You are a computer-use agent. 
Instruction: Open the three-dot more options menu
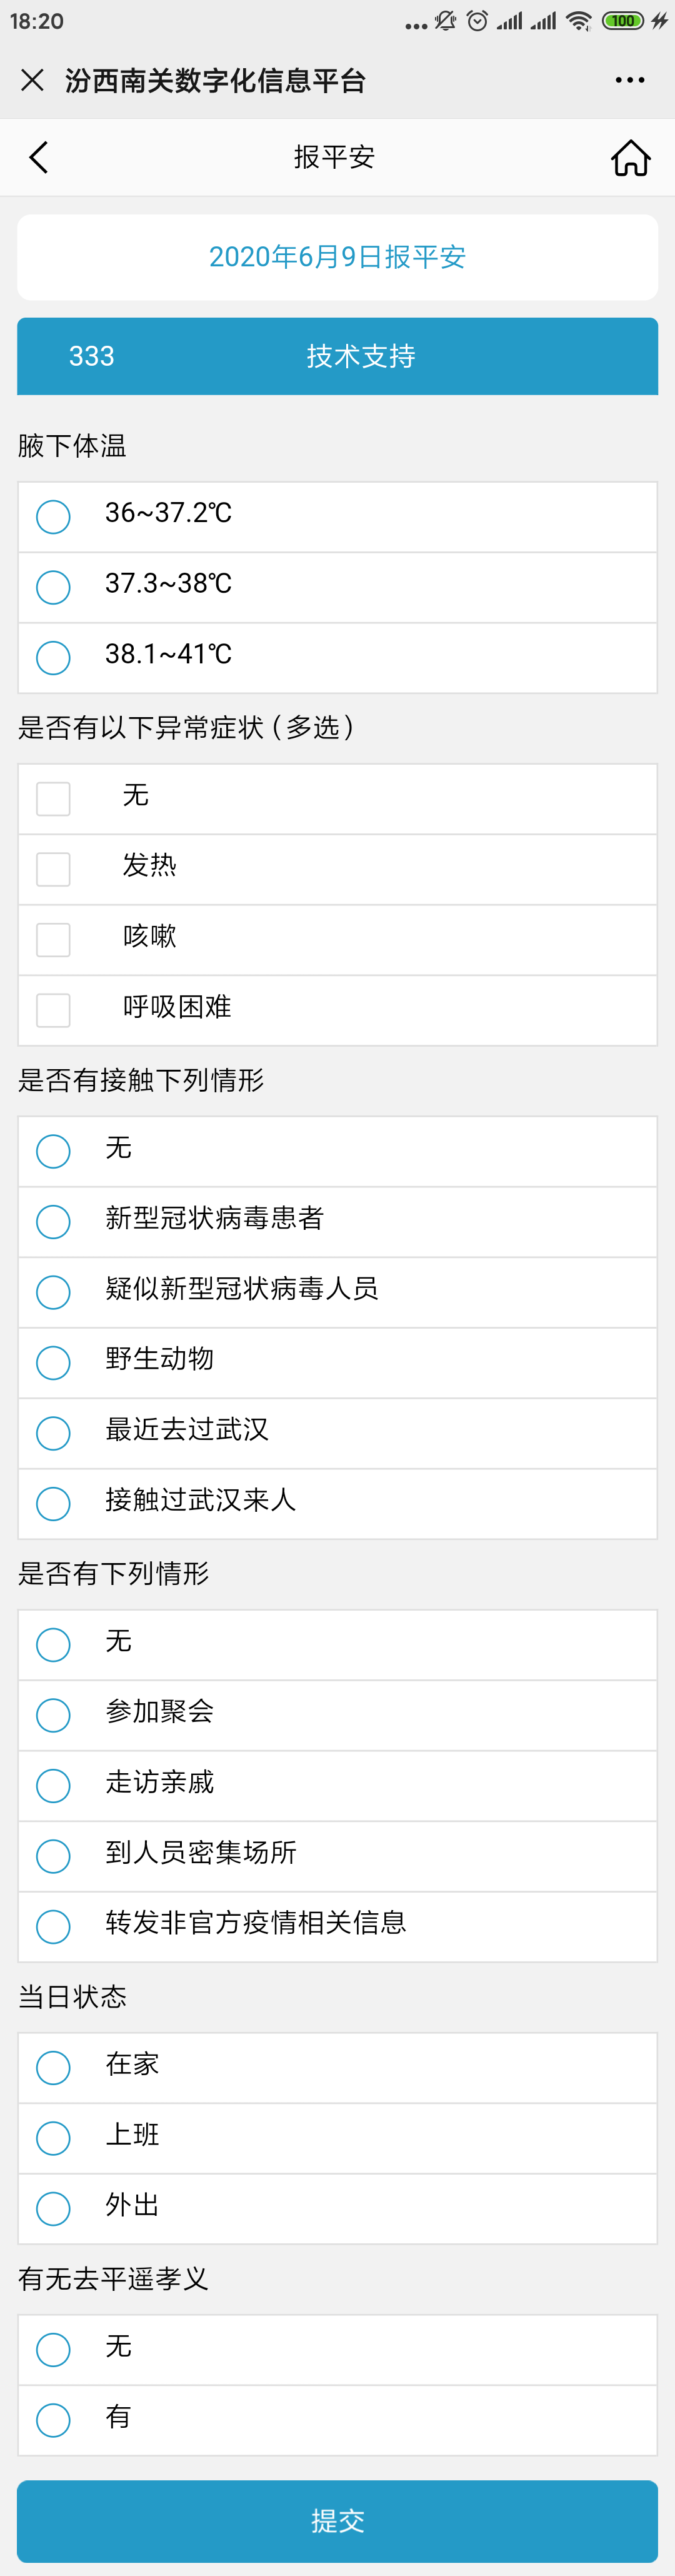629,80
